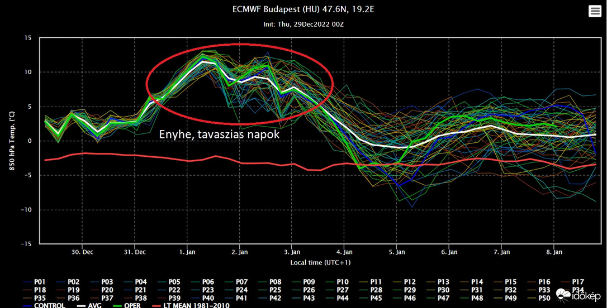Image resolution: width=607 pixels, height=308 pixels.
Task: Open the chart hamburger menu
Action: click(x=595, y=11)
